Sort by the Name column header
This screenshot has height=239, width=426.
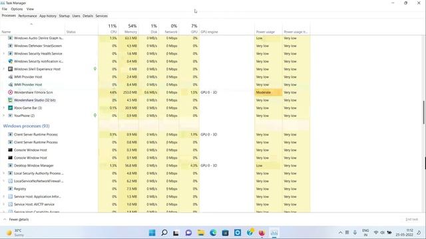pyautogui.click(x=33, y=29)
